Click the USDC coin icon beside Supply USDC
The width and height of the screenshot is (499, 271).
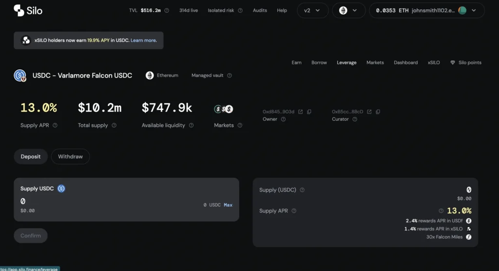pyautogui.click(x=61, y=189)
